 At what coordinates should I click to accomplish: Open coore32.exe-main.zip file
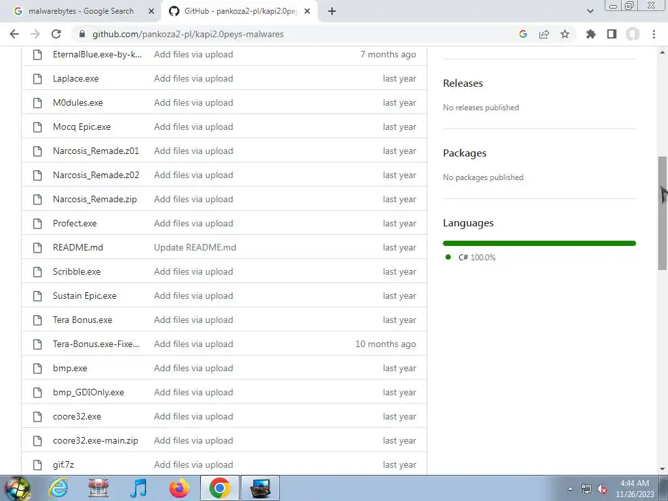95,441
